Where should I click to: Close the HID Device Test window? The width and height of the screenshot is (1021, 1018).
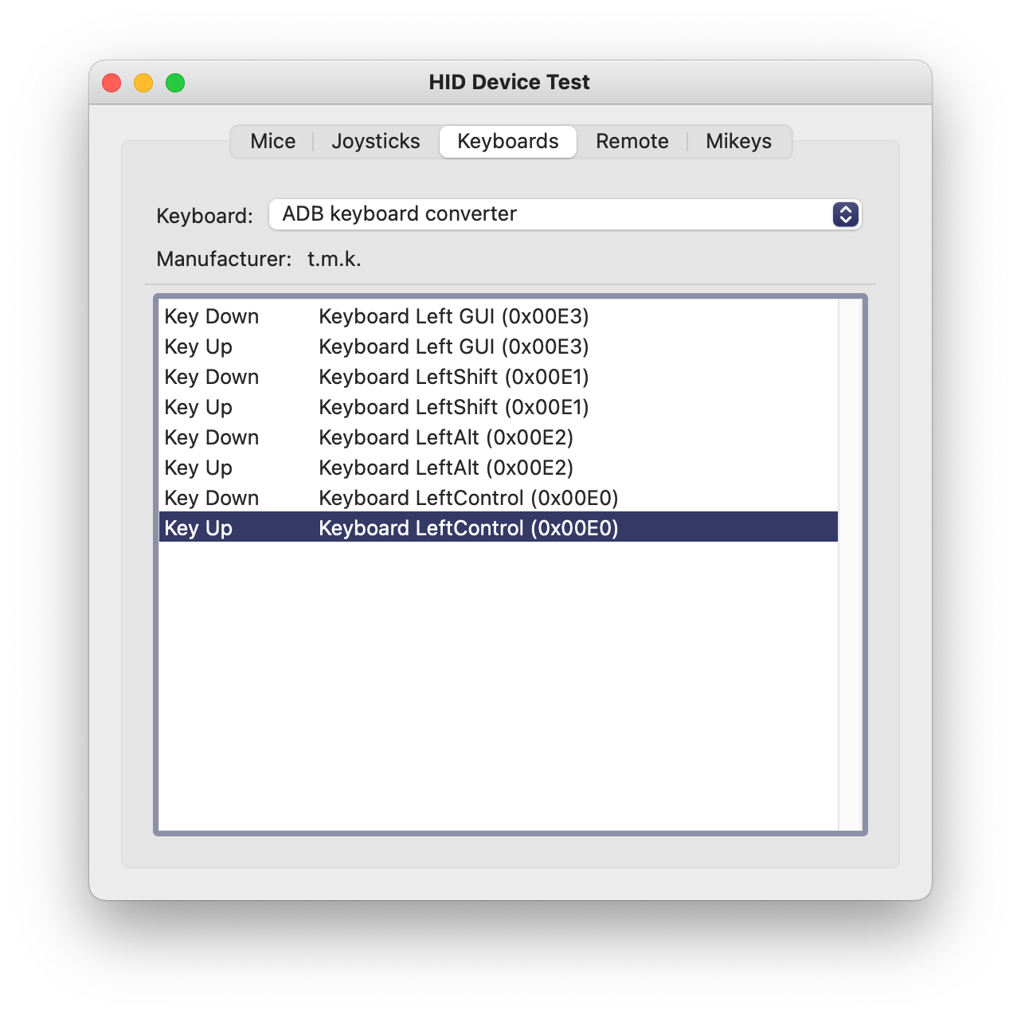[x=111, y=83]
